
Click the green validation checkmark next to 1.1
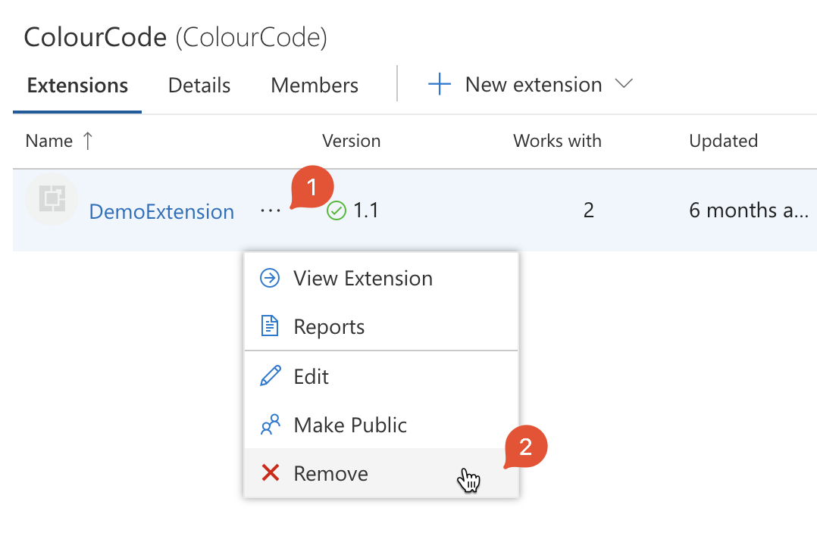tap(336, 210)
